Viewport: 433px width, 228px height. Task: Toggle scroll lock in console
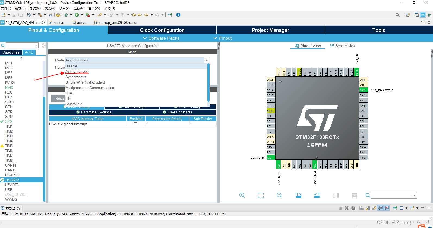tap(368, 208)
